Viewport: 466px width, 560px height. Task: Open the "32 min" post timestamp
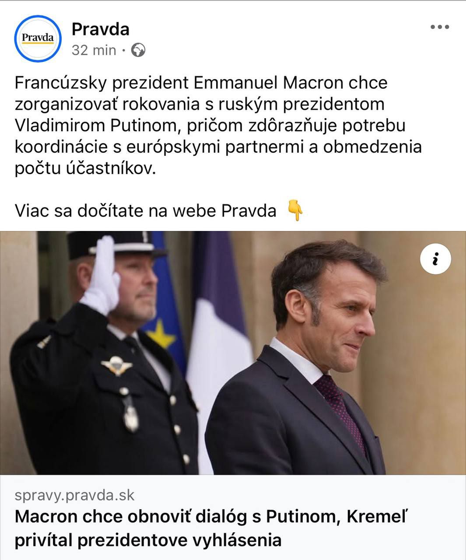tap(94, 51)
